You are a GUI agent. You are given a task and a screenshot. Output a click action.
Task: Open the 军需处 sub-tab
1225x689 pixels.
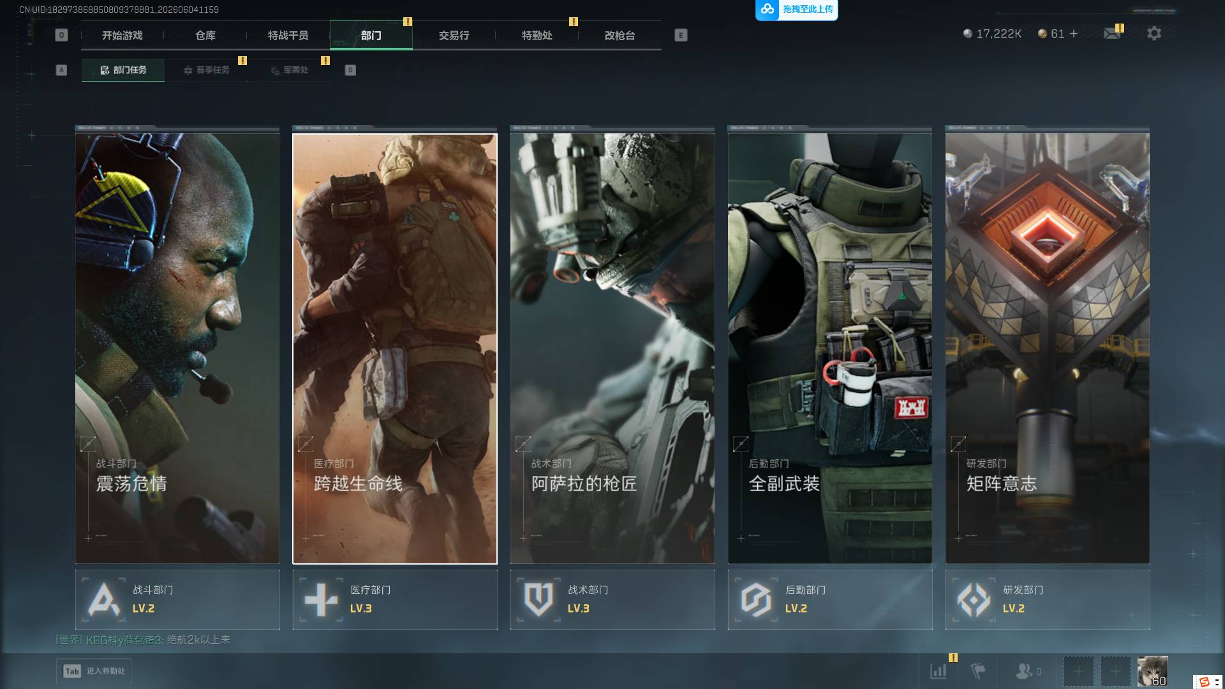[x=289, y=70]
